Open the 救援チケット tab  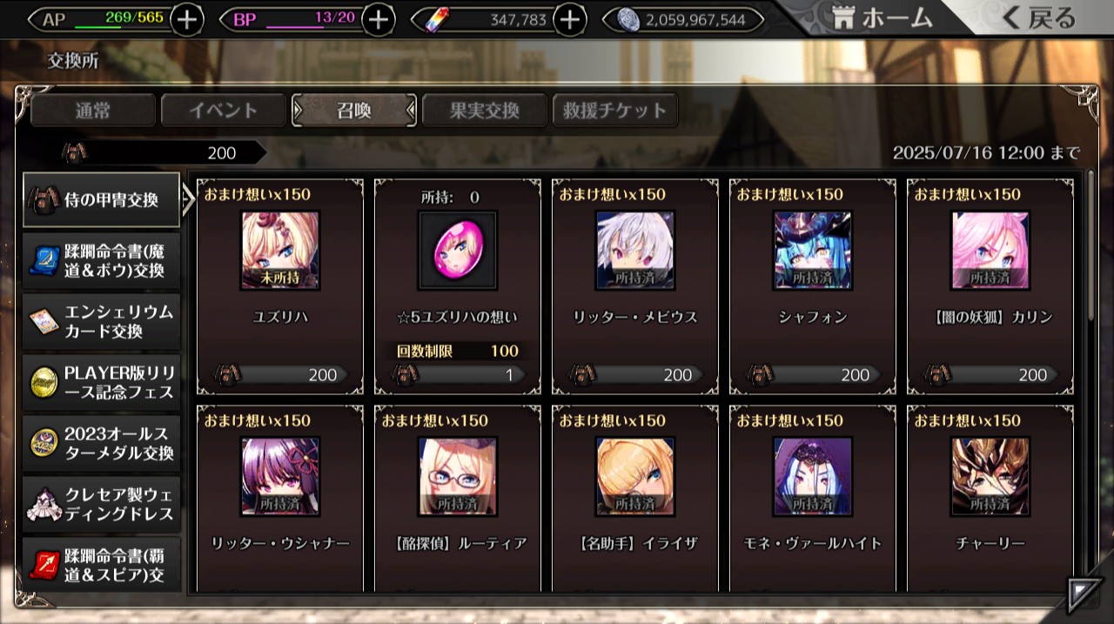[x=615, y=111]
